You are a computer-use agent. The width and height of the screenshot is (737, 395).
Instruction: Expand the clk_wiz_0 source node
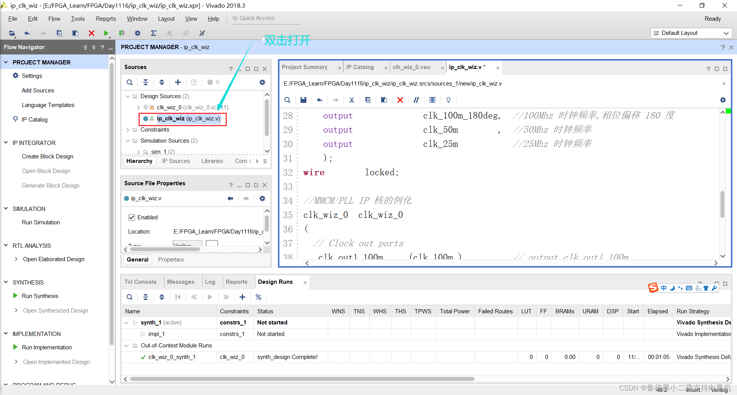pyautogui.click(x=138, y=107)
